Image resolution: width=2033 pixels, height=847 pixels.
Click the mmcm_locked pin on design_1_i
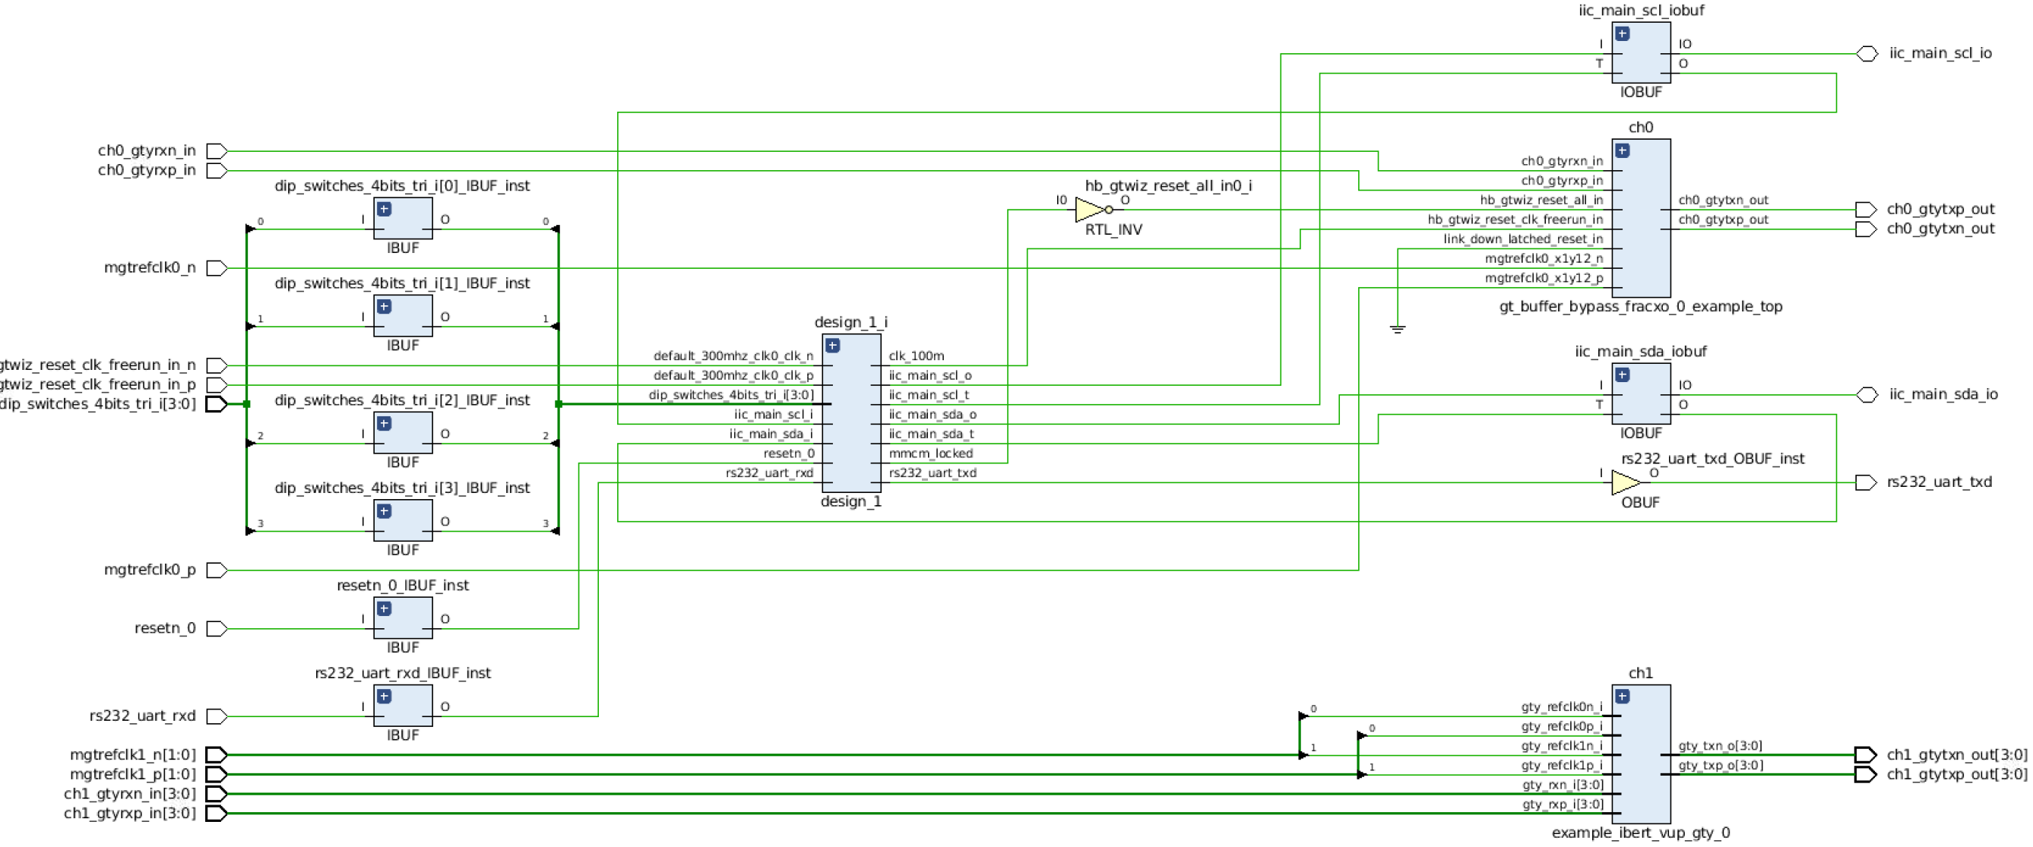(930, 454)
